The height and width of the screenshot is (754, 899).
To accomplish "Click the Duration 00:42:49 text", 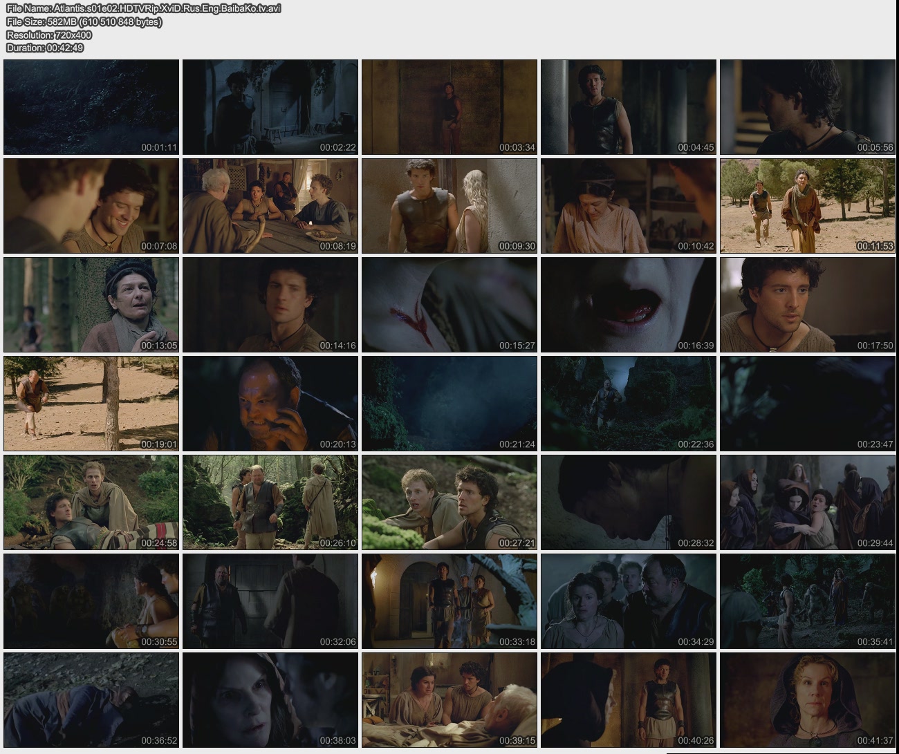I will tap(45, 48).
